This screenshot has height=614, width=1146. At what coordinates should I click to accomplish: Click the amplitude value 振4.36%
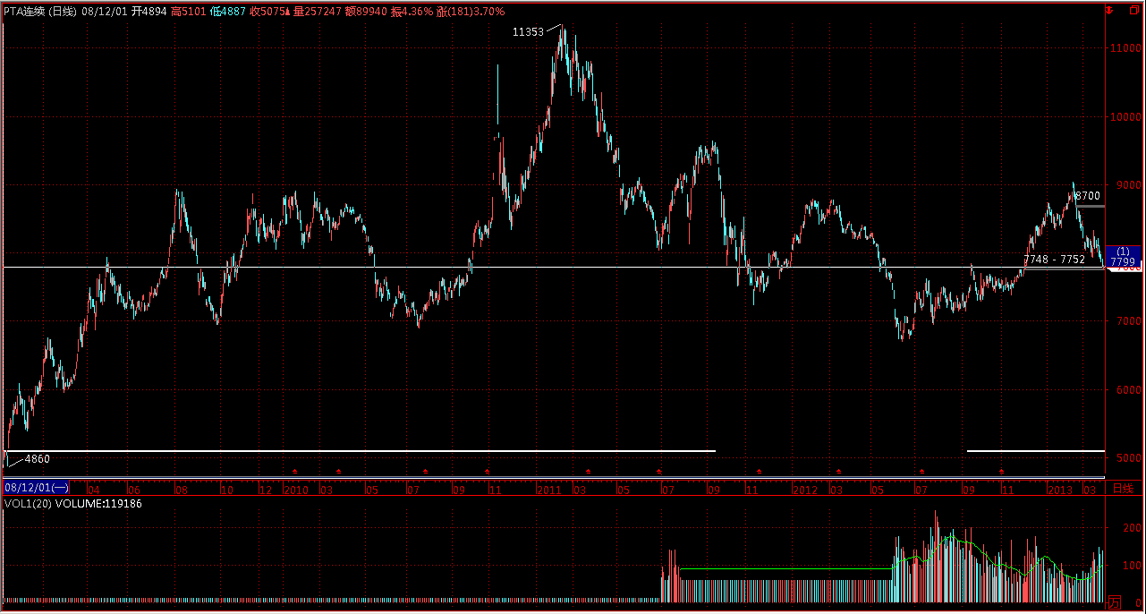[x=412, y=12]
